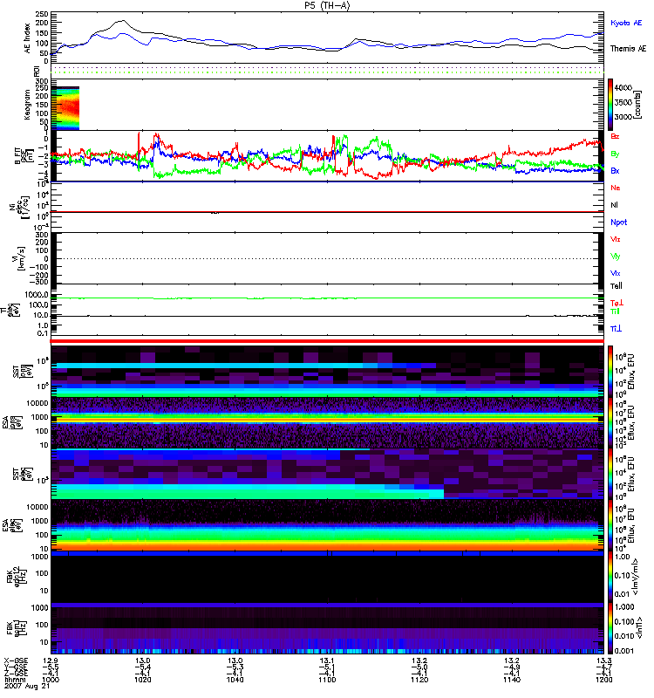This screenshot has height=698, width=654.
Task: Click the keogram counts color bar
Action: click(x=612, y=102)
